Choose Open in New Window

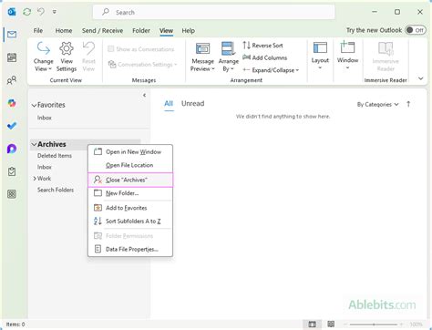click(130, 152)
